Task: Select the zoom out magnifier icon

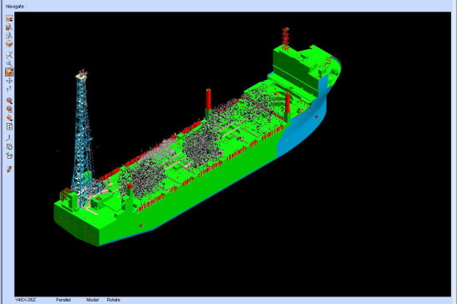Action: click(x=9, y=63)
